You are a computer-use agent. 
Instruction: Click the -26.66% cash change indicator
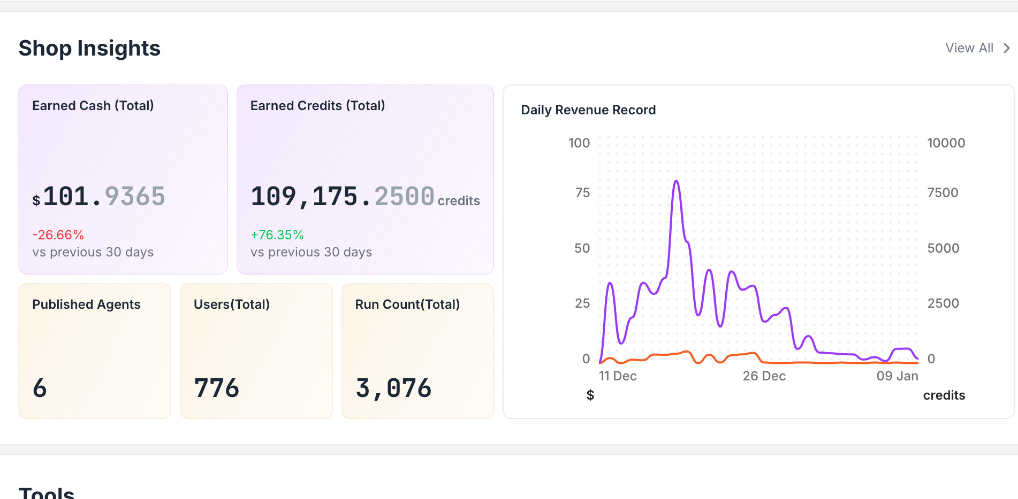[58, 235]
